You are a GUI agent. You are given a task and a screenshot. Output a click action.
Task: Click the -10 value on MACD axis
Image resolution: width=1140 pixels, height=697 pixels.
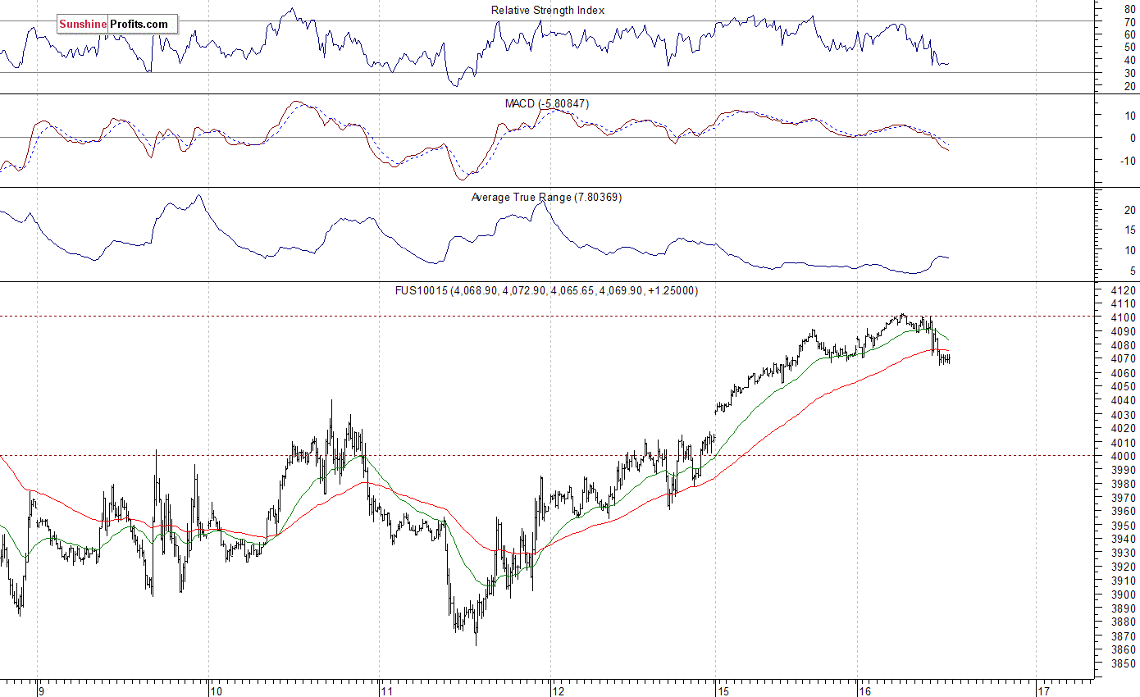[x=1129, y=161]
